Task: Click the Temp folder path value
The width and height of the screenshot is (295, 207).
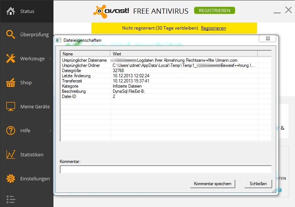Action: (x=183, y=65)
